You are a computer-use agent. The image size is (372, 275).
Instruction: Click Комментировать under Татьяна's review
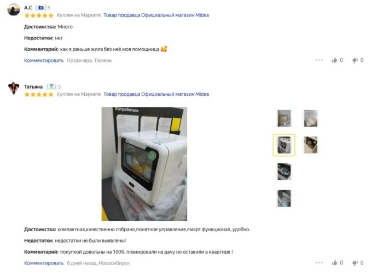pos(44,263)
